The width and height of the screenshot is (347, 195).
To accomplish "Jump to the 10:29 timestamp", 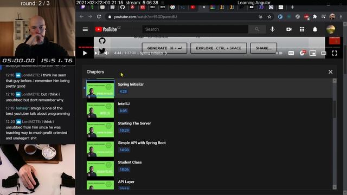I will tap(124, 130).
